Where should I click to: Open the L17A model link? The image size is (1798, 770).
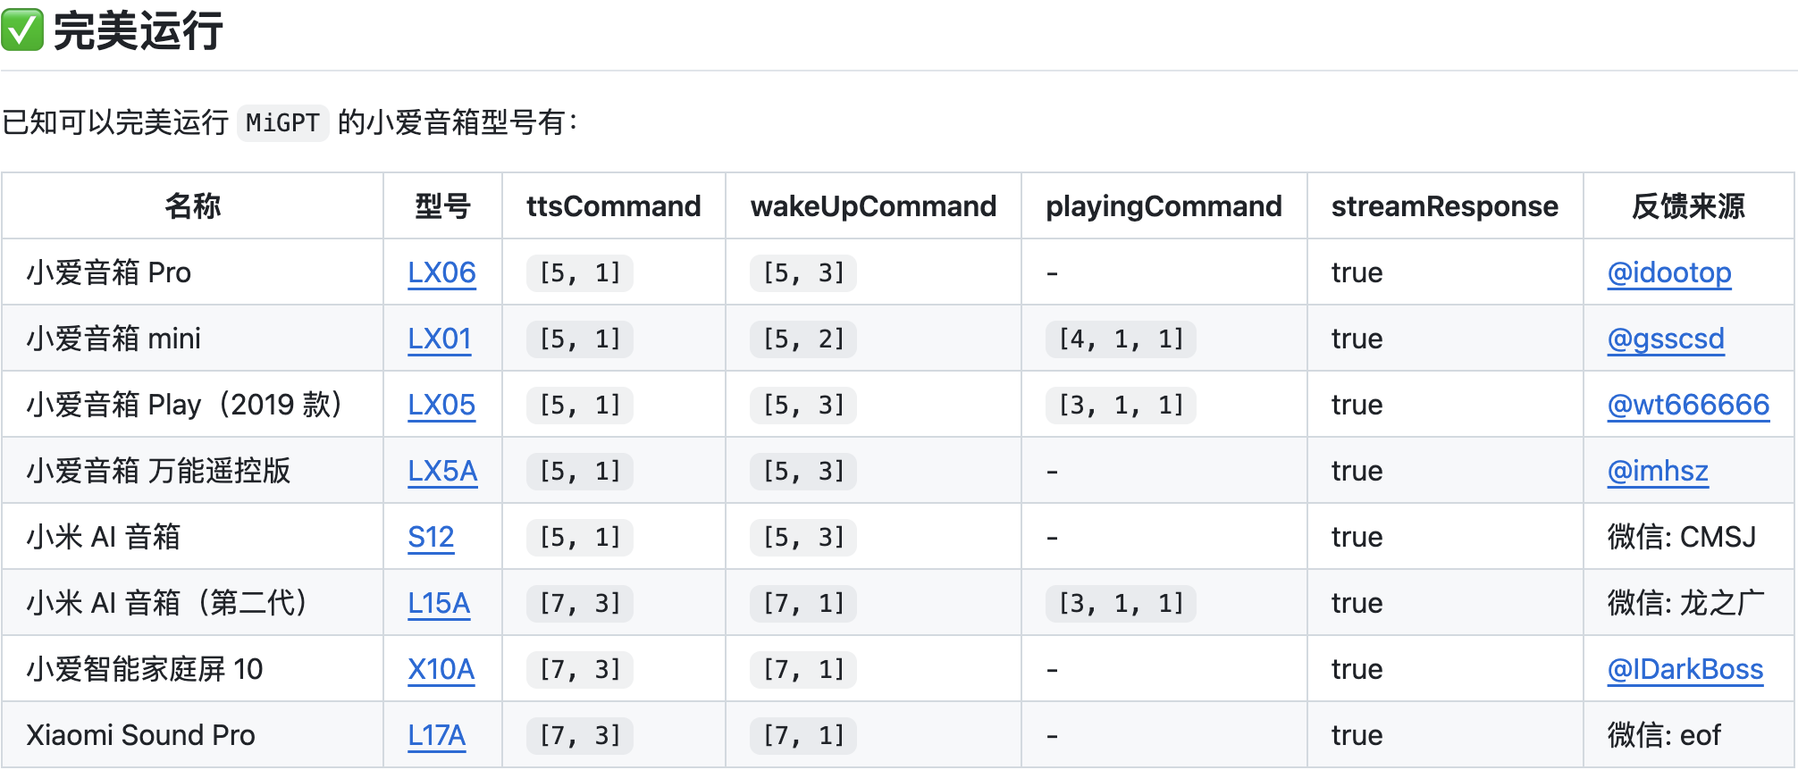(436, 735)
